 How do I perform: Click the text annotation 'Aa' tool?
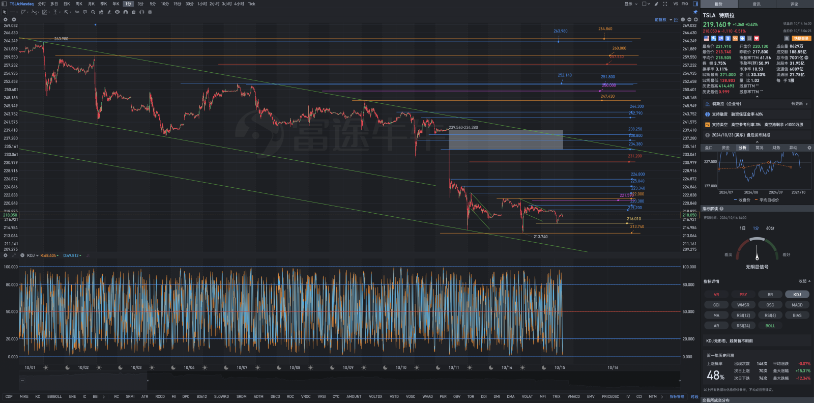click(x=77, y=12)
